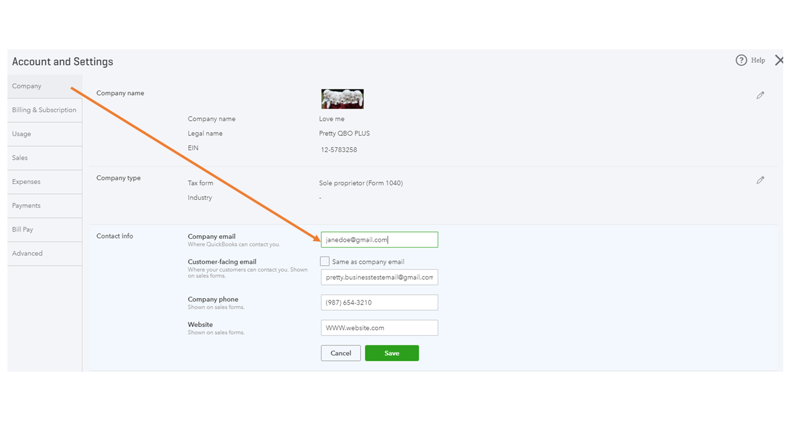The image size is (790, 444).
Task: Edit Company type section pencil icon
Action: coord(760,181)
